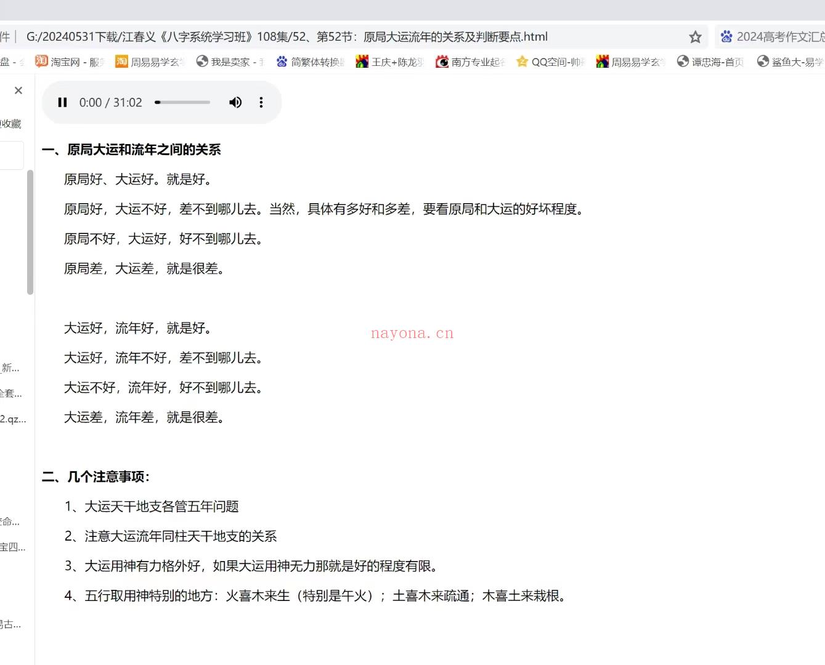825x665 pixels.
Task: Open audio player more options menu
Action: 261,102
